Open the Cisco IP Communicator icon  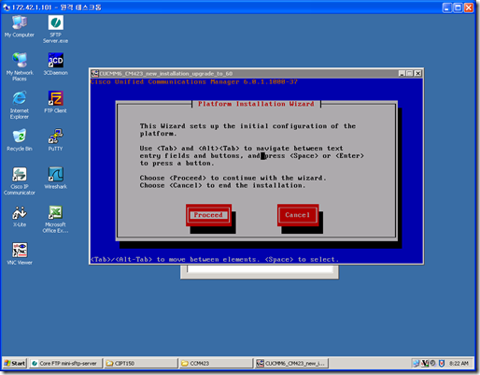[x=20, y=181]
